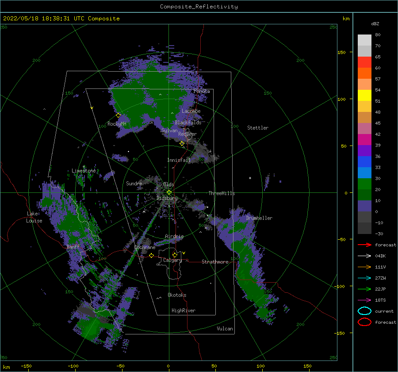Click the white plus marker east of ThreeHills
Screen dimensions: 398x372
coord(250,178)
